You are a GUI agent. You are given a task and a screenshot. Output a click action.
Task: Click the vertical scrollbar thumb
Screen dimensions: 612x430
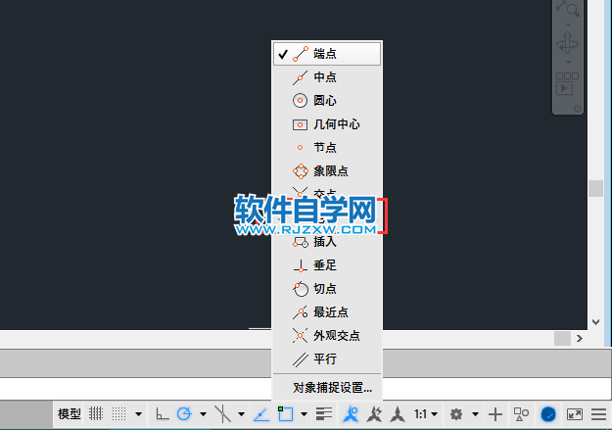click(x=595, y=188)
